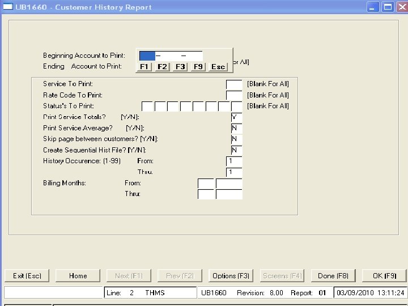This screenshot has height=306, width=408.
Task: Click History Occurence Thru field
Action: (234, 172)
